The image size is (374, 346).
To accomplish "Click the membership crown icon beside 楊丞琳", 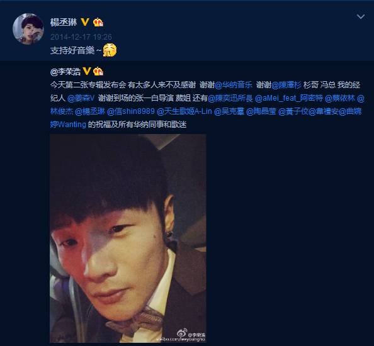I will [x=98, y=23].
